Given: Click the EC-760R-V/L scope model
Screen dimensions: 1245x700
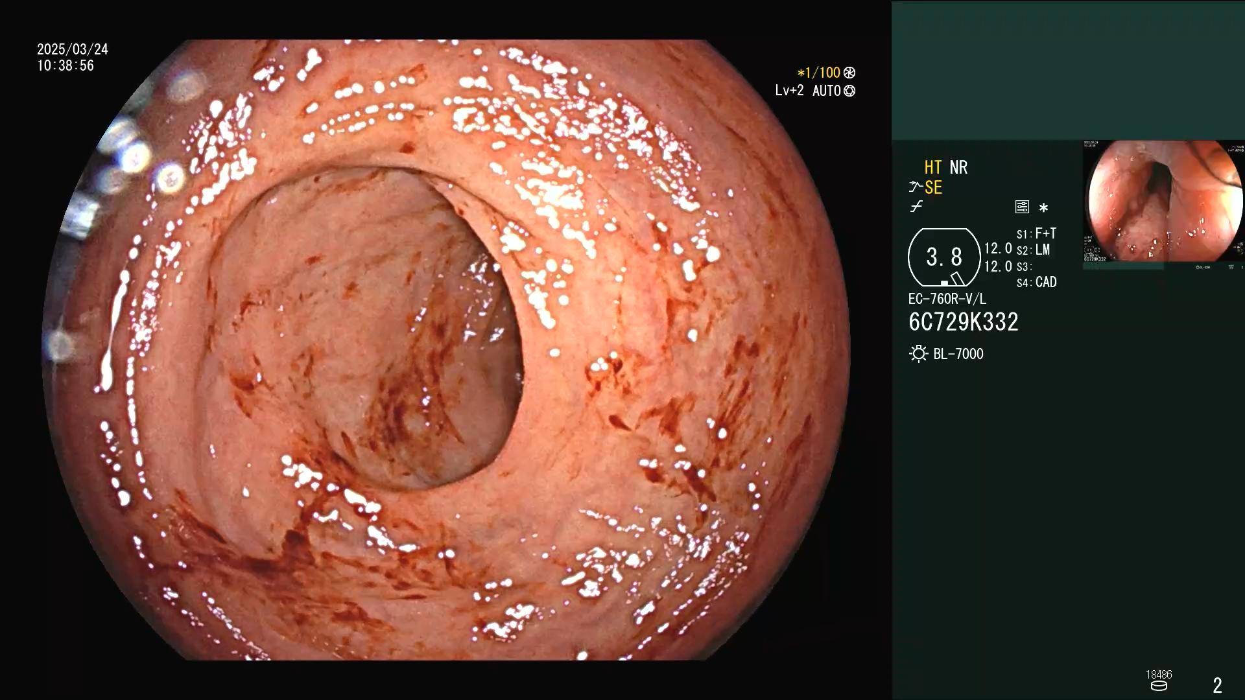Looking at the screenshot, I should (x=947, y=299).
